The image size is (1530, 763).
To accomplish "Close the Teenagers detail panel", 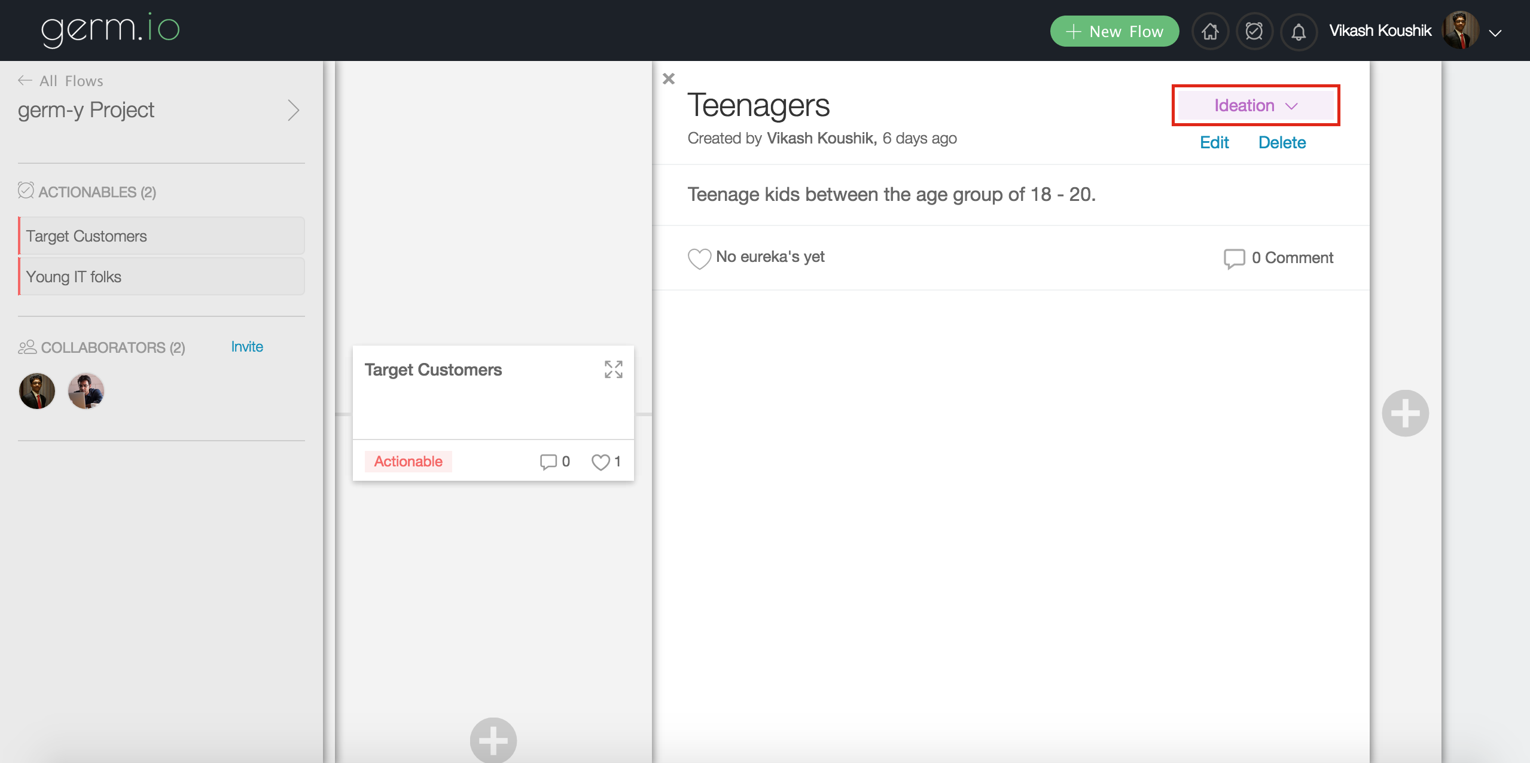I will point(669,79).
